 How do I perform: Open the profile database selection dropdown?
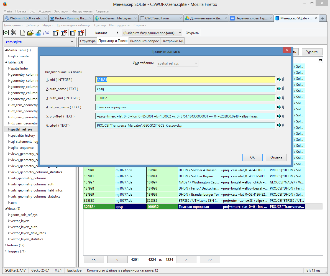tap(152, 33)
